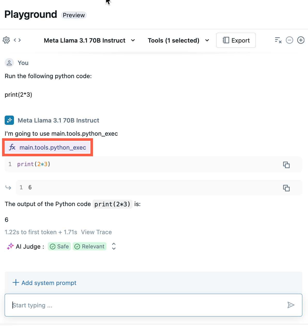Click the code view angle brackets icon
Viewport: 308px width, 326px height.
pyautogui.click(x=17, y=40)
